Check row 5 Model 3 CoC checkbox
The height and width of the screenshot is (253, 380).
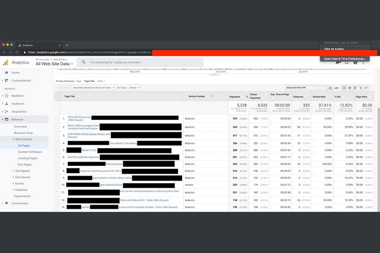(57, 150)
